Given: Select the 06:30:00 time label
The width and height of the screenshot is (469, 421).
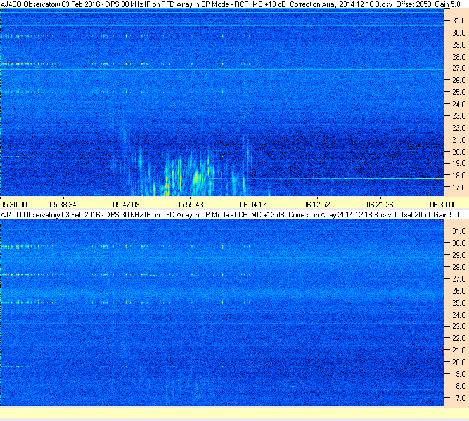Looking at the screenshot, I should coord(443,205).
